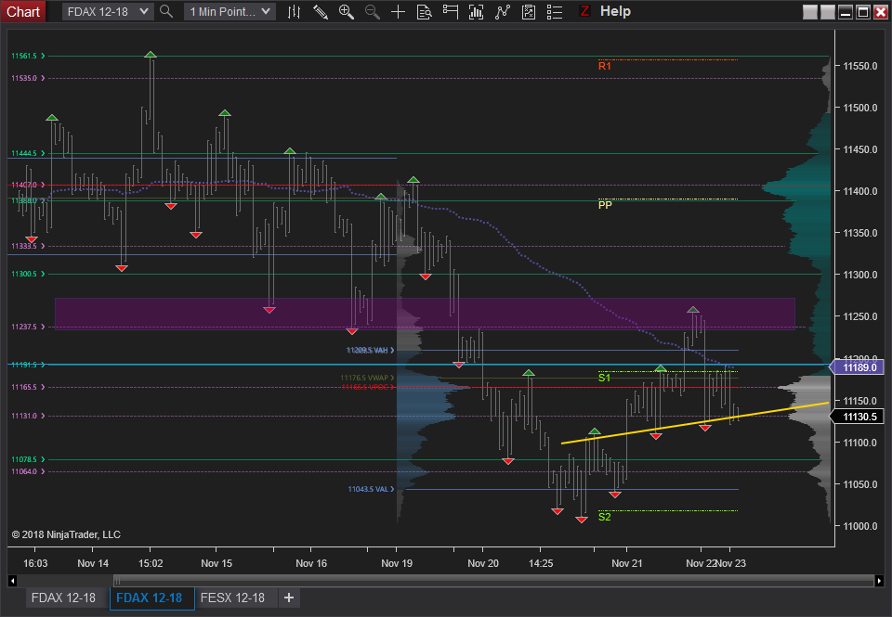The image size is (892, 617).
Task: Click the zoom in magnifier
Action: [x=347, y=11]
